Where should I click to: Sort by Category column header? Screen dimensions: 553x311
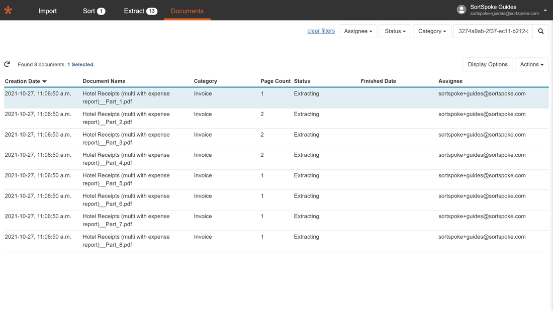[205, 81]
